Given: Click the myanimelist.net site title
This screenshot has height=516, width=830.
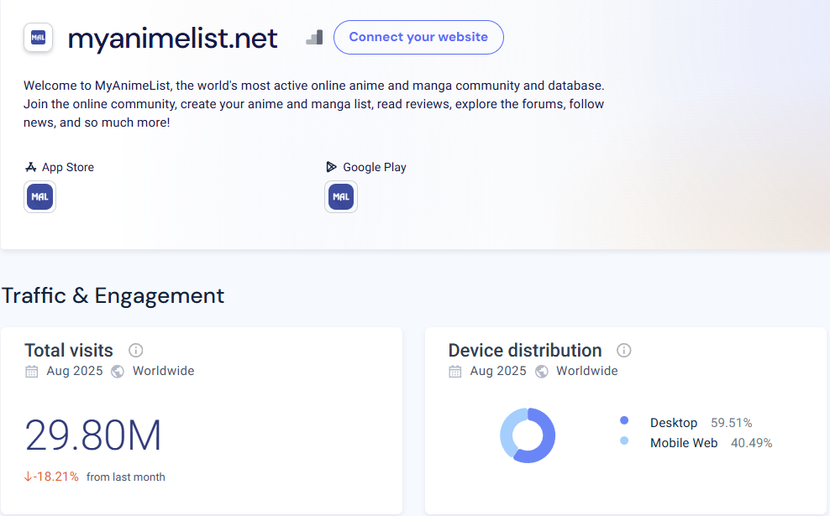Looking at the screenshot, I should pos(172,39).
